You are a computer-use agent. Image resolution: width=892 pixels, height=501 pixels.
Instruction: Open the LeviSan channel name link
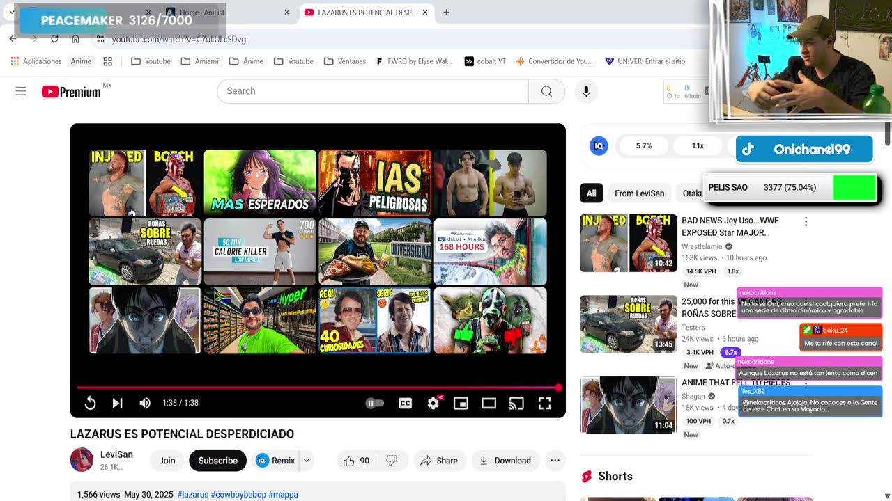(116, 454)
